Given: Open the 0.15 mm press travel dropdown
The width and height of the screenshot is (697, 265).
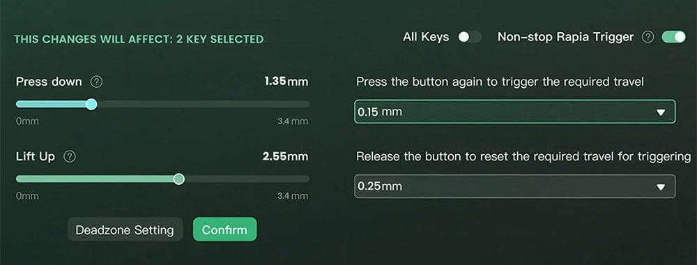Looking at the screenshot, I should 515,112.
